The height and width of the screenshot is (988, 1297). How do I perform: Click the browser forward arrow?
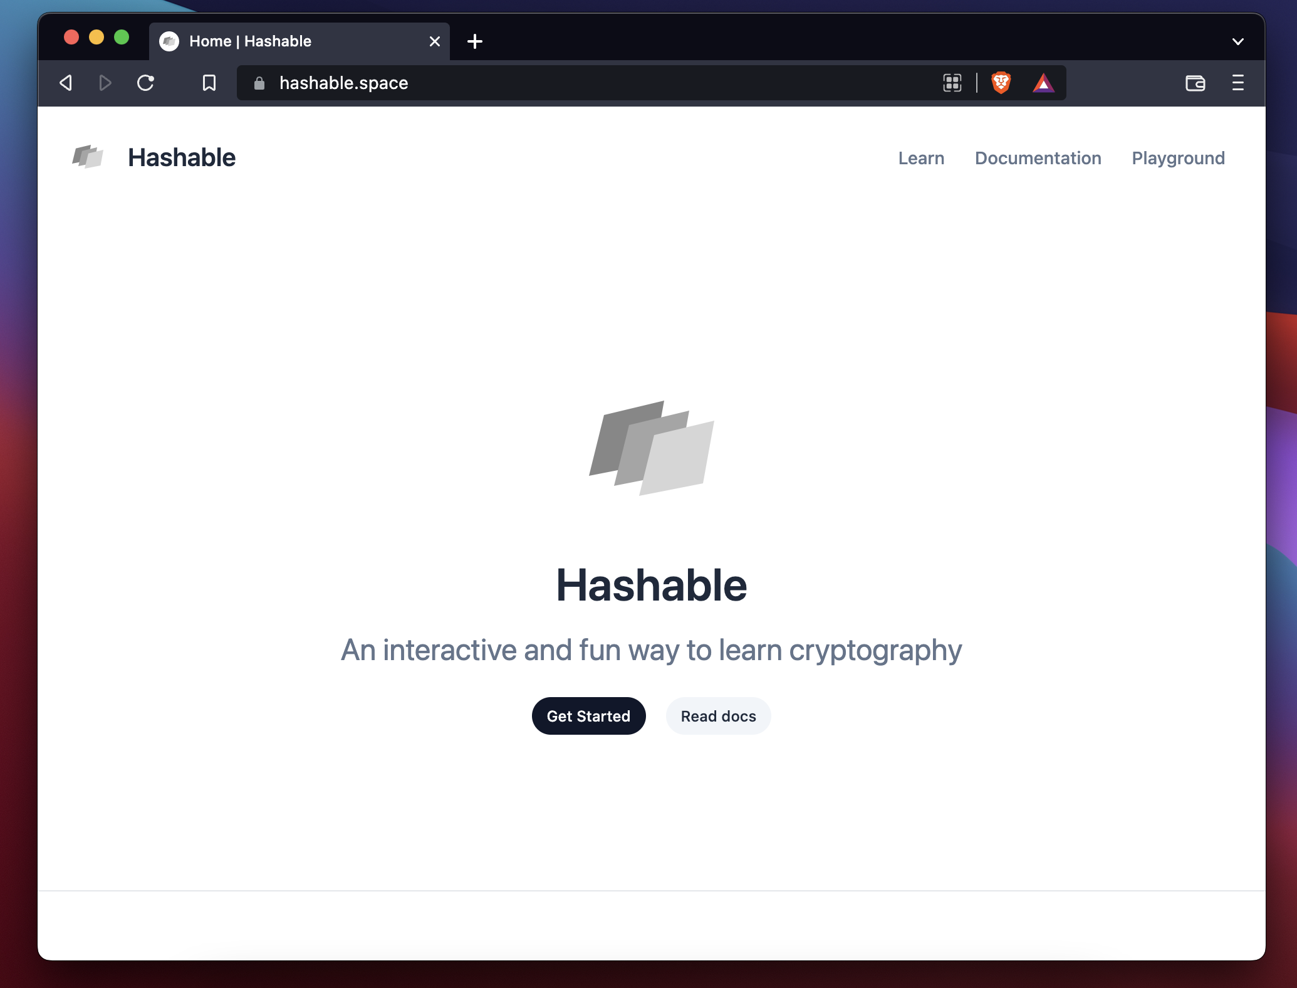click(105, 83)
